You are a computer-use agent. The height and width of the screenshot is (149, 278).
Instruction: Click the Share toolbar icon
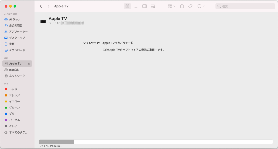click(x=182, y=6)
